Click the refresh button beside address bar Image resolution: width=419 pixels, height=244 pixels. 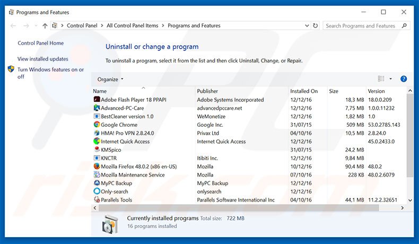[x=316, y=25]
